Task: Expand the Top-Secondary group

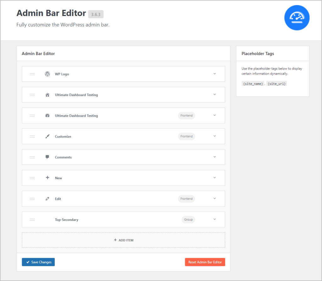Action: point(214,219)
